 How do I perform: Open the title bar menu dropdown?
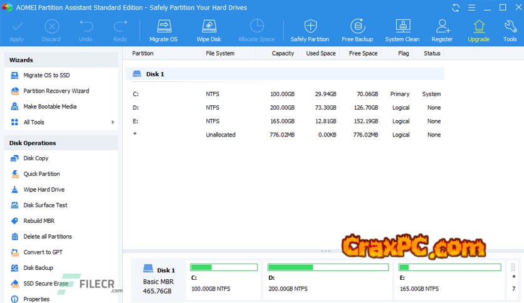(473, 8)
